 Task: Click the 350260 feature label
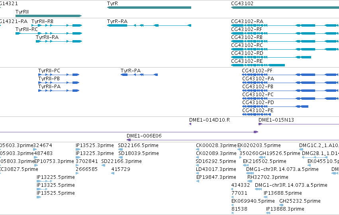(249, 153)
